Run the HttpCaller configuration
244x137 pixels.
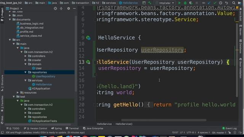click(x=180, y=3)
